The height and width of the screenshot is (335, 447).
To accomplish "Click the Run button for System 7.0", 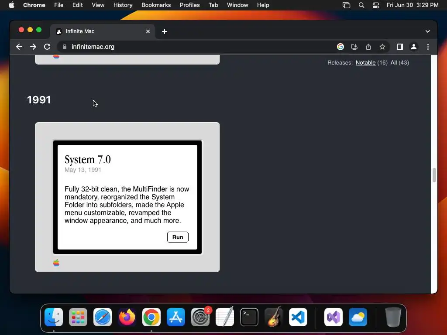I will click(x=178, y=237).
